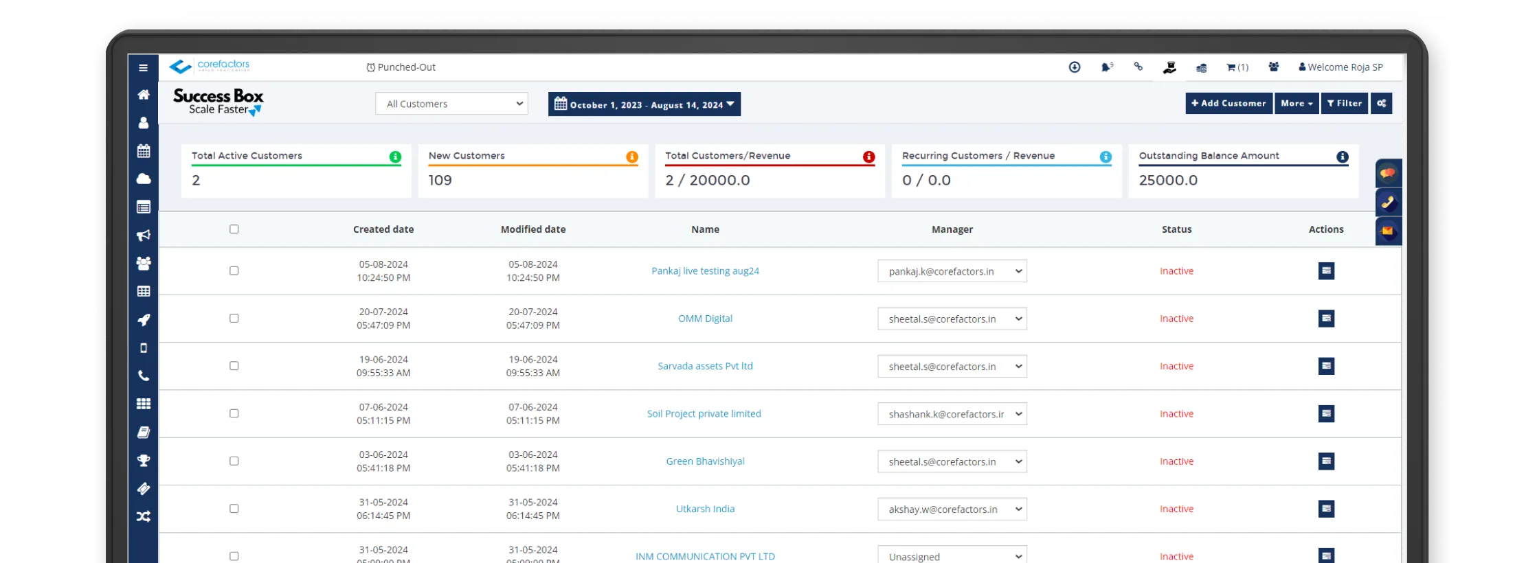Open the cloud icon in sidebar
1537x563 pixels.
143,179
